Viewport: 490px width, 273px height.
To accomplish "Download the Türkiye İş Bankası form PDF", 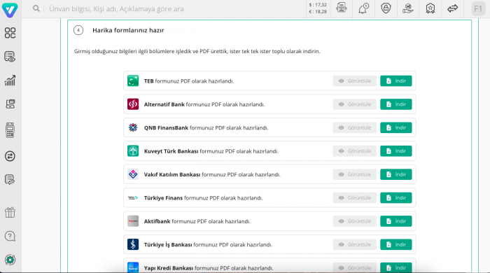I will click(396, 244).
